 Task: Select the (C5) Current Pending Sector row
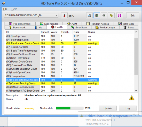coord(52,83)
